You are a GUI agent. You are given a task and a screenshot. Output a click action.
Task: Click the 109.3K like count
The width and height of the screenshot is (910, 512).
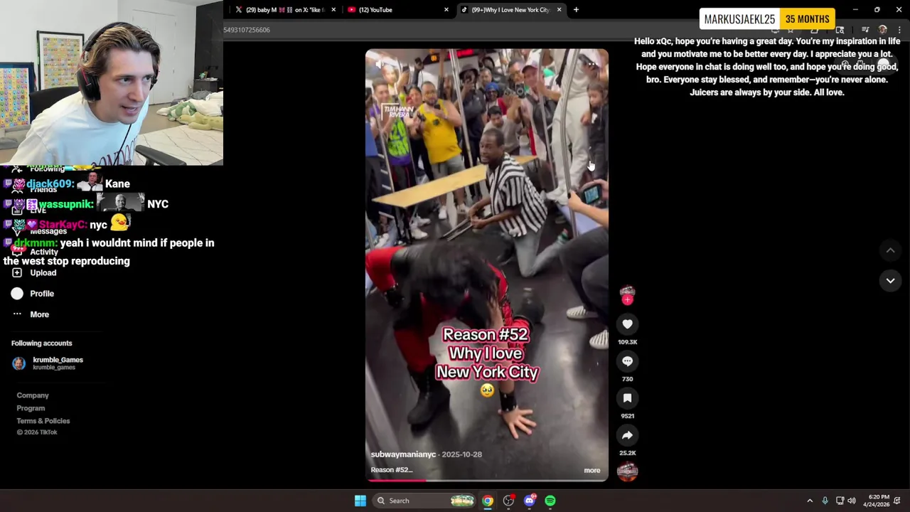[x=627, y=342]
